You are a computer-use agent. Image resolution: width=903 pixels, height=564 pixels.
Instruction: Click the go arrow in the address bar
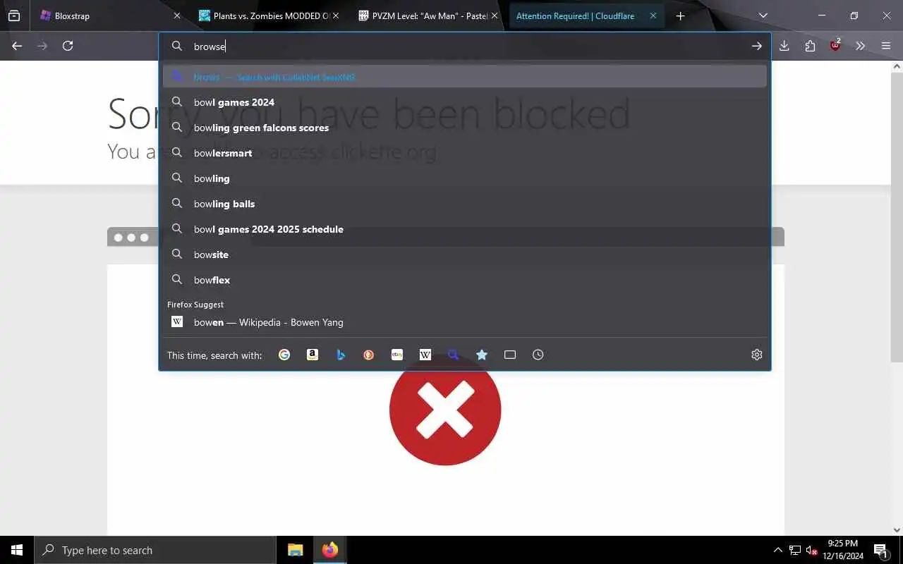pos(757,46)
